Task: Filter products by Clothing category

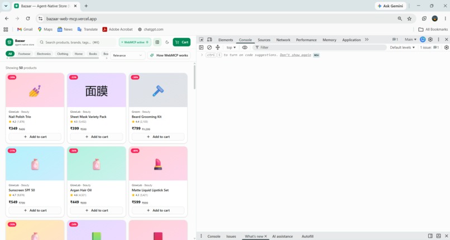Action: coord(63,54)
